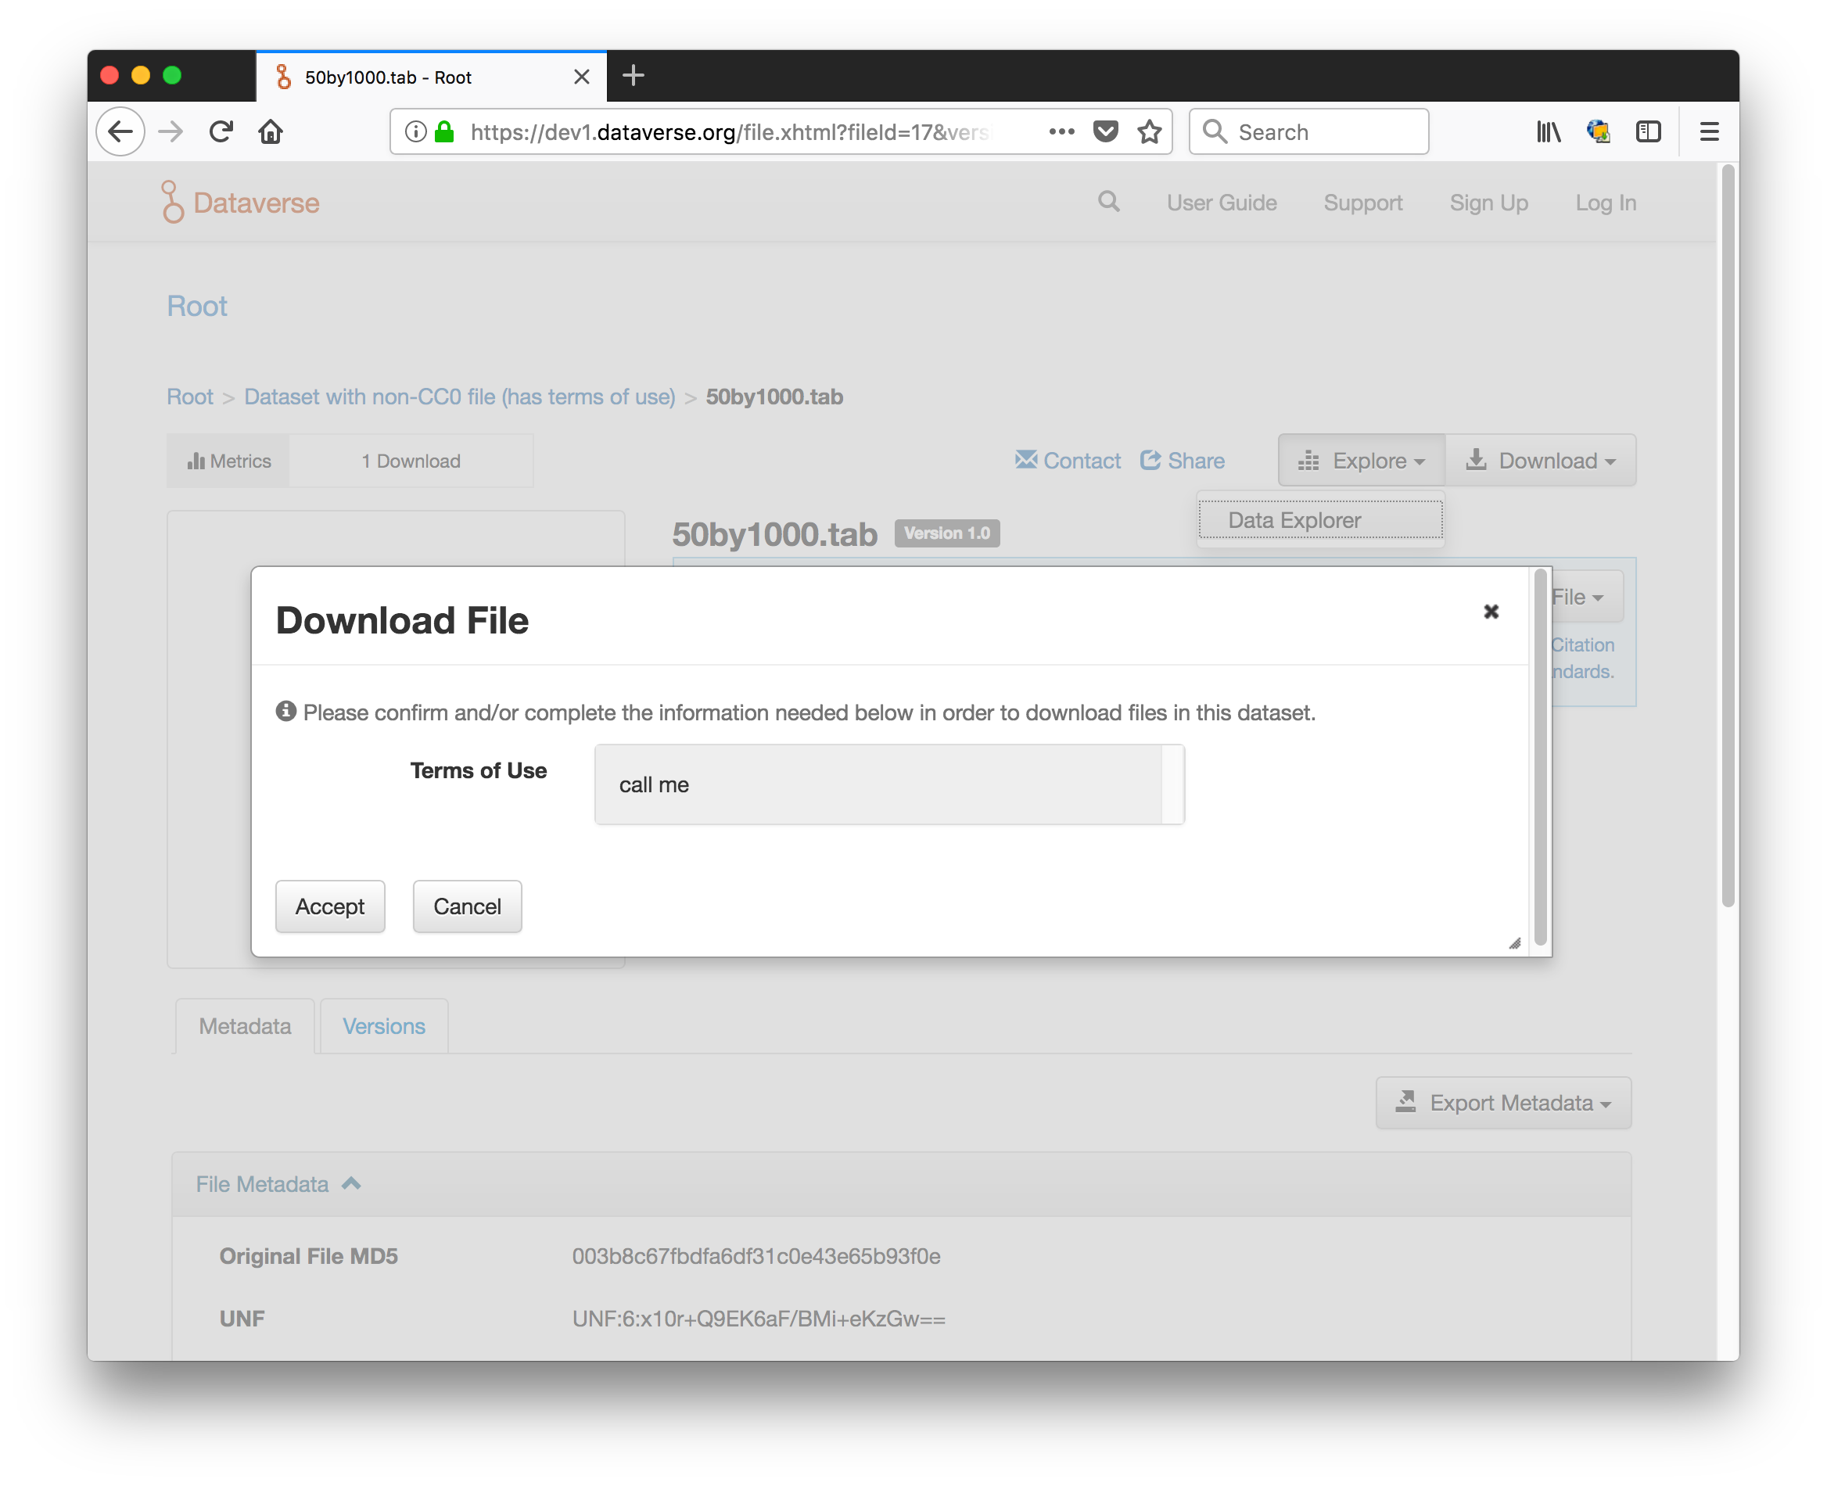Click the Terms of Use text box
This screenshot has width=1827, height=1486.
(889, 785)
